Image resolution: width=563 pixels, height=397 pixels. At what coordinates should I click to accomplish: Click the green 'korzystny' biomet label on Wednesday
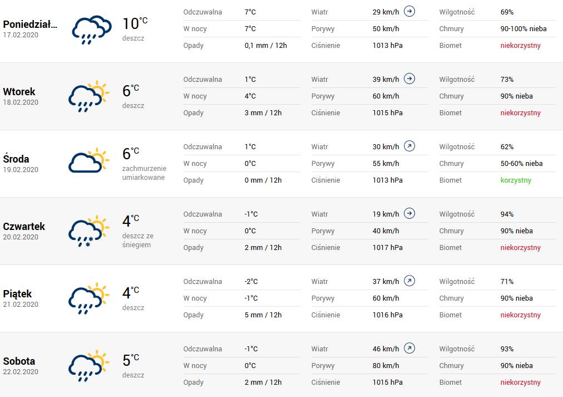tap(516, 180)
